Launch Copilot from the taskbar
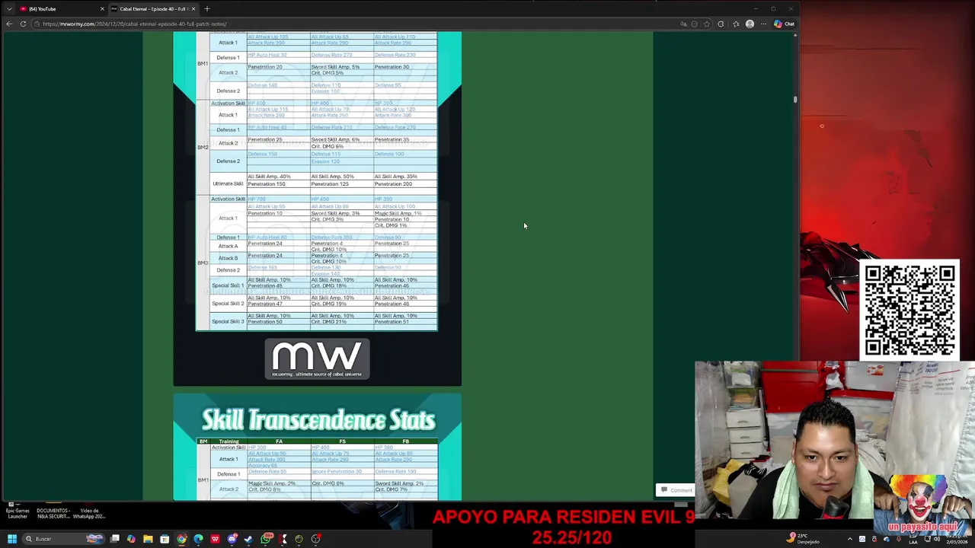975x548 pixels. click(x=131, y=539)
